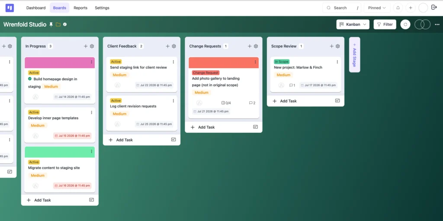This screenshot has width=443, height=221.
Task: Open menu on New project Marlow & Finch card
Action: (x=337, y=62)
